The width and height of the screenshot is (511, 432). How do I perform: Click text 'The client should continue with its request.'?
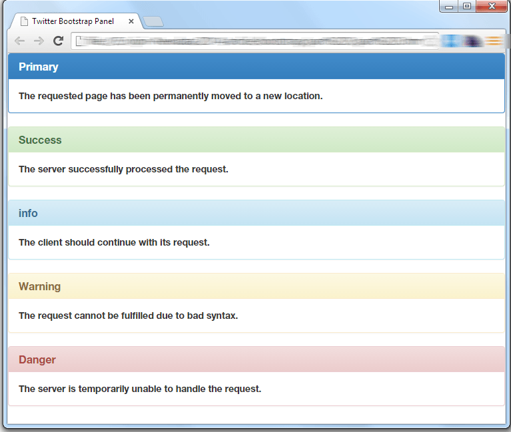point(114,242)
